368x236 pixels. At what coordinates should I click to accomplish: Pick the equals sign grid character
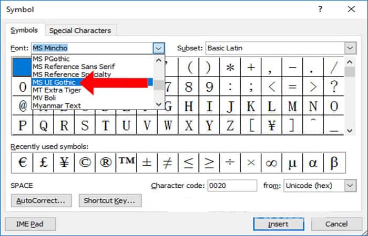[292, 87]
